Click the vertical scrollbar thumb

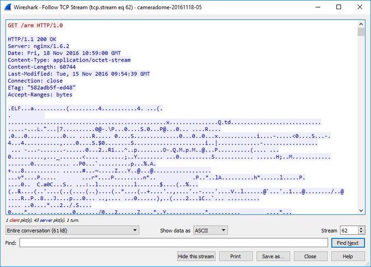coord(361,32)
